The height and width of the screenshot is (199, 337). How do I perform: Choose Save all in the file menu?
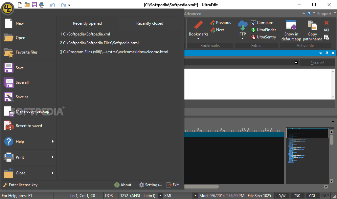[x=29, y=82]
